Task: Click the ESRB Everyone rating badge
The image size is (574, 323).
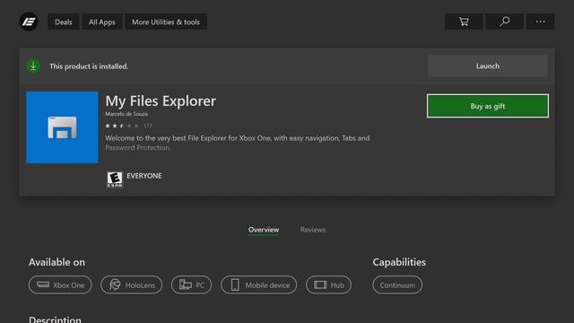Action: coord(115,179)
